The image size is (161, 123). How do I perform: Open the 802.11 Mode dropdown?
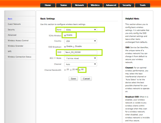pyautogui.click(x=81, y=58)
